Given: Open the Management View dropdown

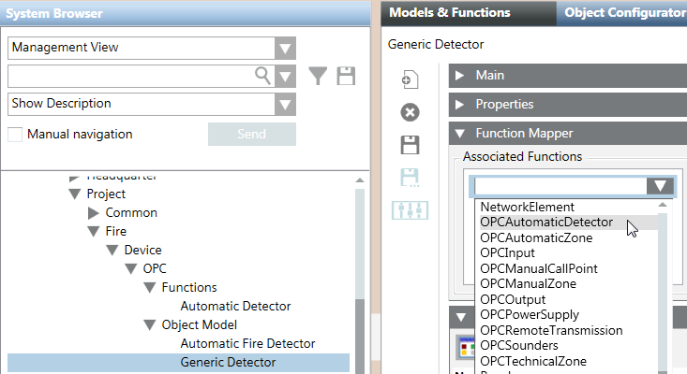Looking at the screenshot, I should (x=285, y=48).
